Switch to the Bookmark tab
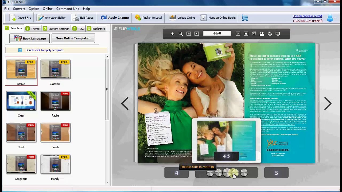 96,29
